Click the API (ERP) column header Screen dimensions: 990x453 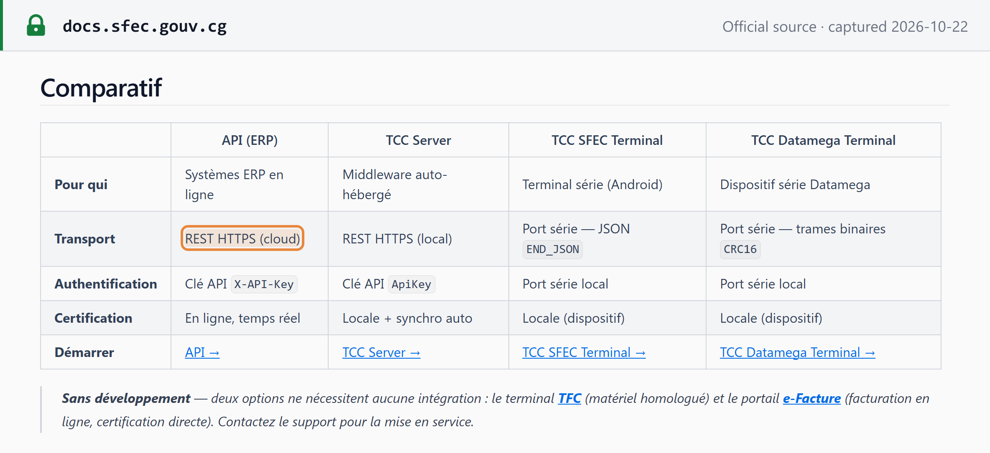[250, 140]
